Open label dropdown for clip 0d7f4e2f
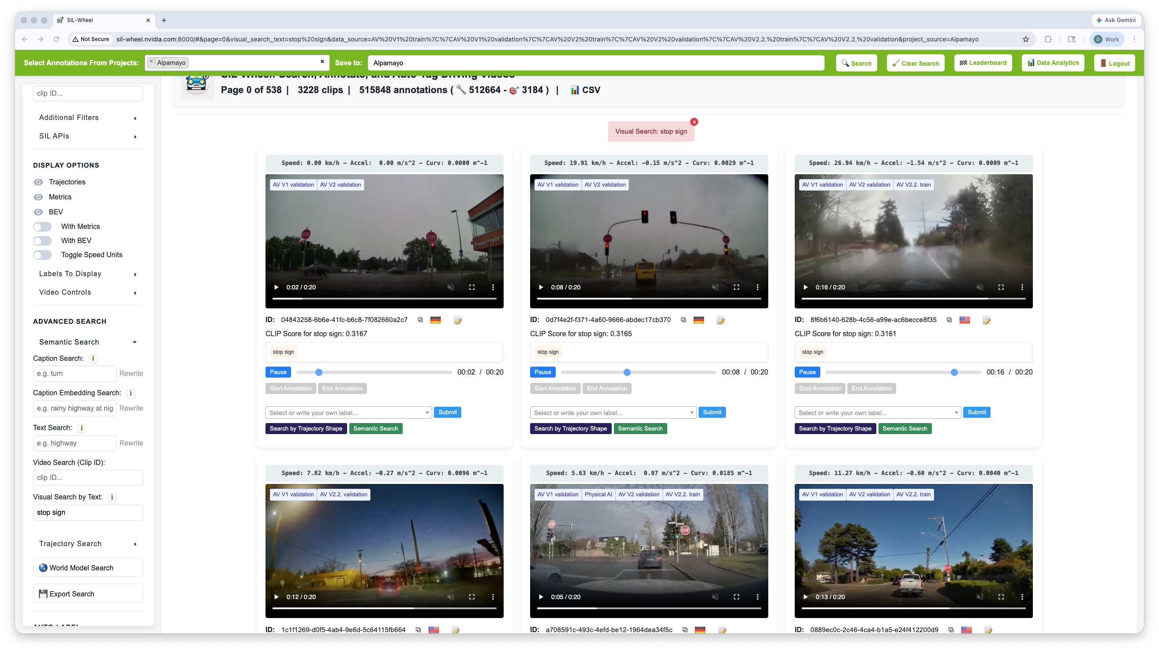This screenshot has width=1159, height=652. (x=613, y=412)
